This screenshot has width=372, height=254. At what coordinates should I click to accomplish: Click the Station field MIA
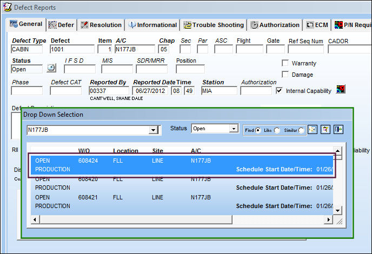pos(219,91)
